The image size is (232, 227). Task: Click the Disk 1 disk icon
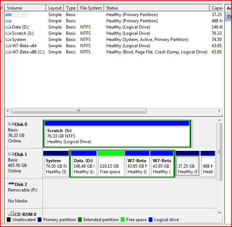tap(11, 154)
